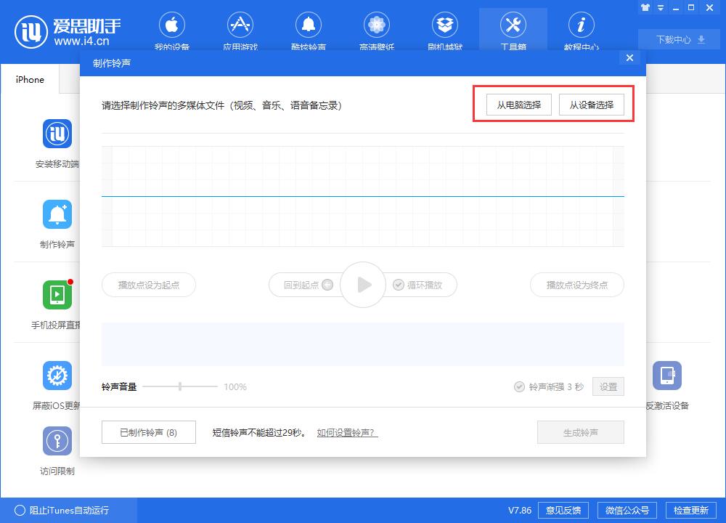Click the 铃声音量 volume slider
This screenshot has height=523, width=726.
[181, 386]
